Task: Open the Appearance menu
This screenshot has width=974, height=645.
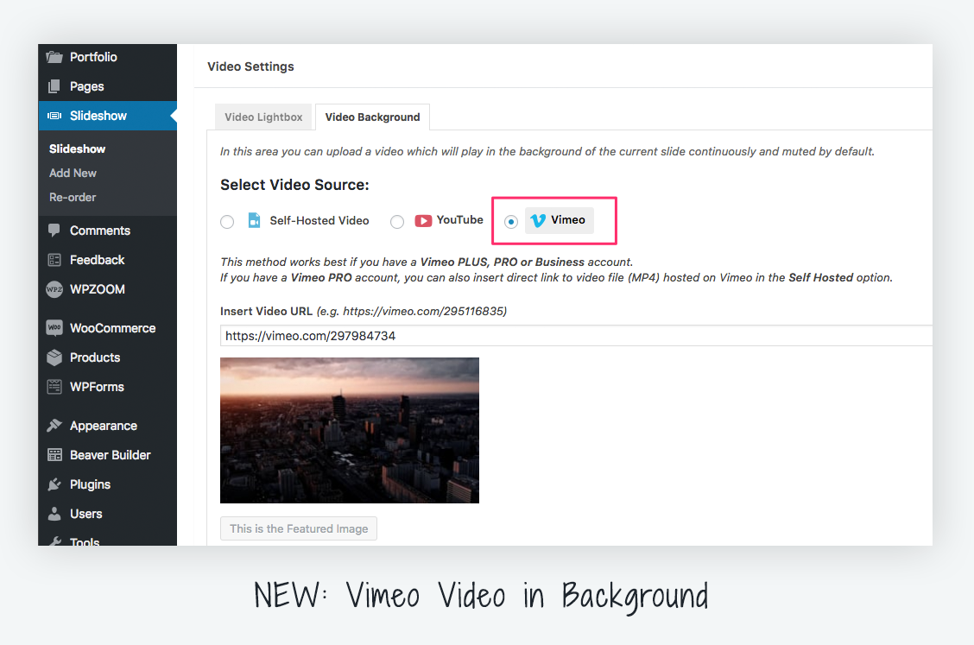Action: (x=107, y=426)
